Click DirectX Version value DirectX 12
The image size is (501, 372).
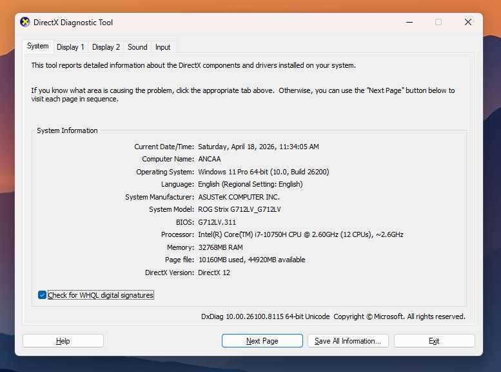point(214,273)
